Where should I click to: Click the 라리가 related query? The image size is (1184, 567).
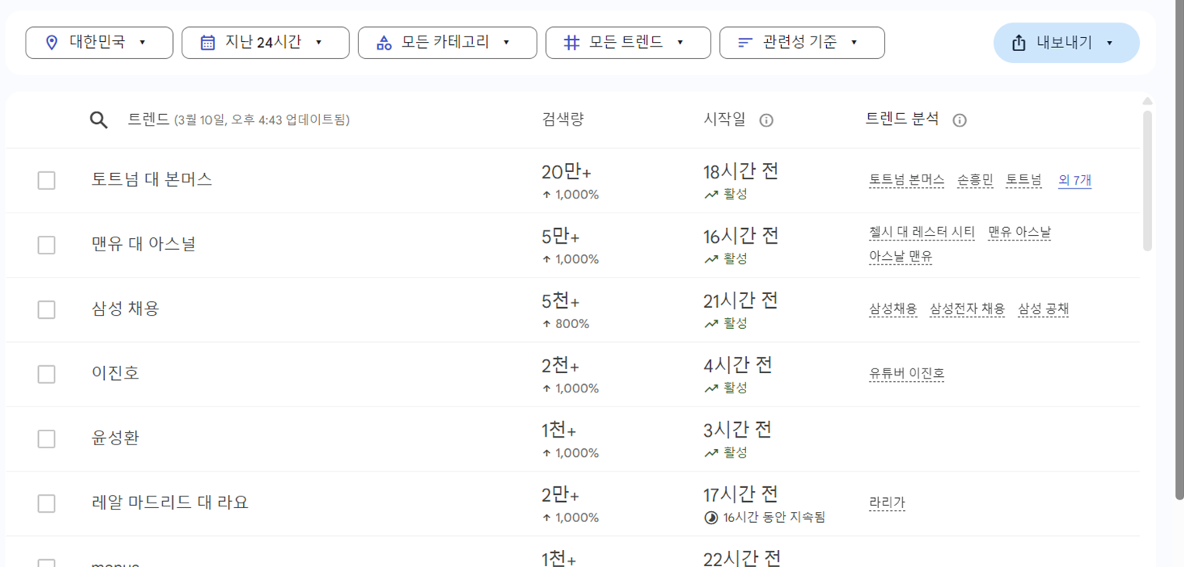pos(887,503)
